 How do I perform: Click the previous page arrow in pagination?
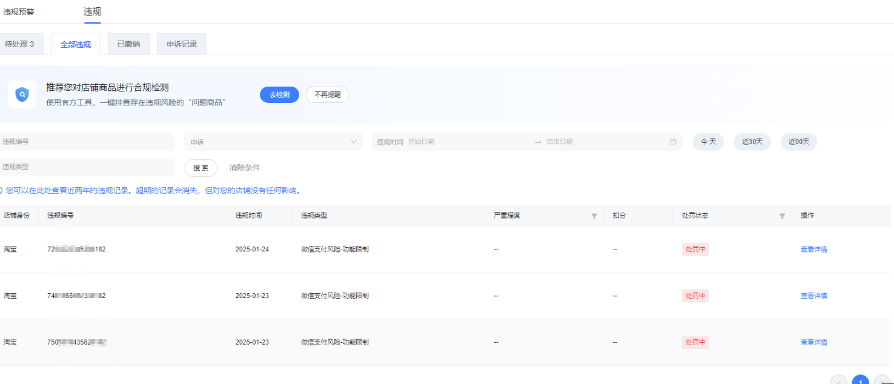click(838, 382)
